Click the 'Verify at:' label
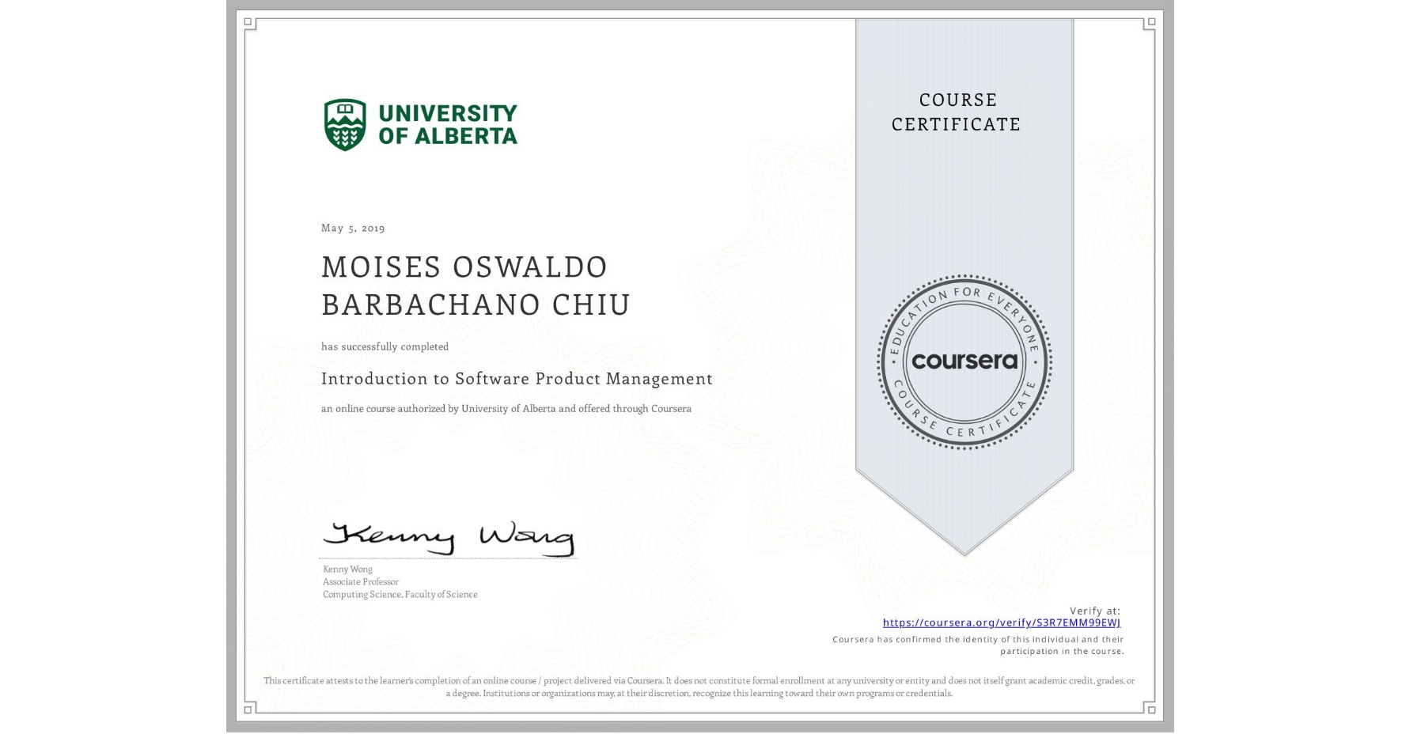Viewport: 1402px width, 734px height. pos(1095,611)
